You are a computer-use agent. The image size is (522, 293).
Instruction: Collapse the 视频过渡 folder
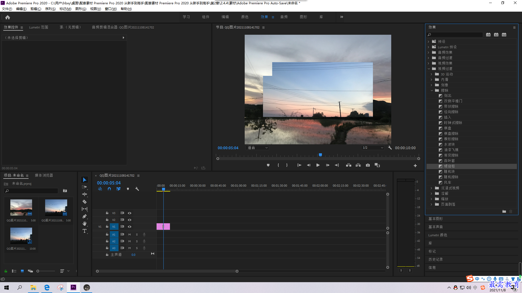[429, 69]
